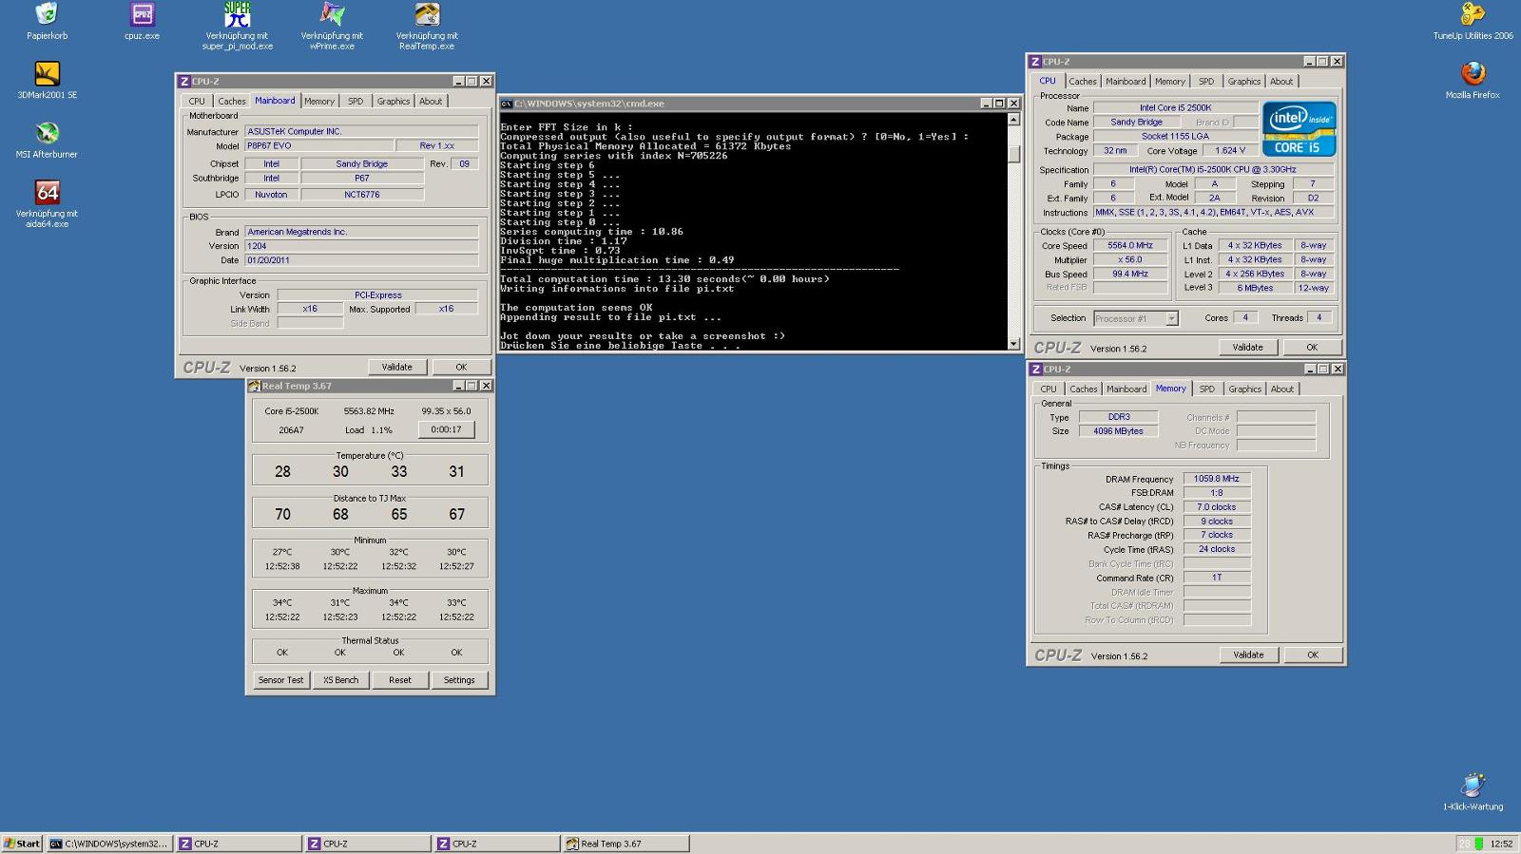Click CPU name field Intel Core i5 2500K
This screenshot has width=1521, height=854.
[1176, 108]
